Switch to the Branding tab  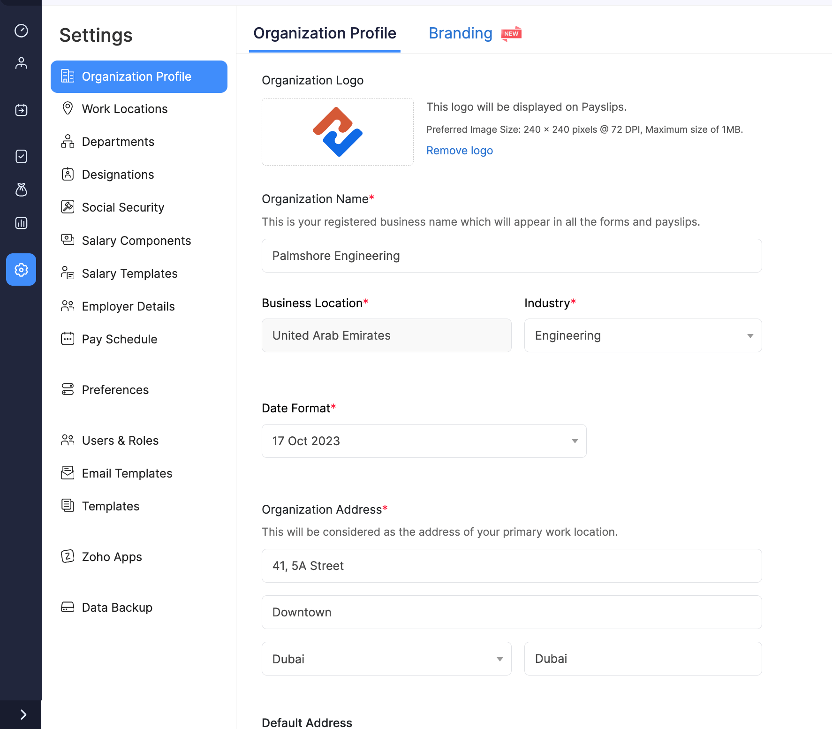point(460,33)
